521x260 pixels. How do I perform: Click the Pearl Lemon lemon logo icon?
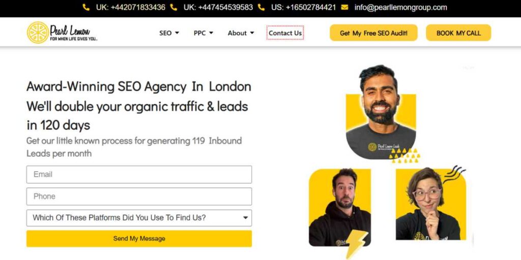click(38, 32)
